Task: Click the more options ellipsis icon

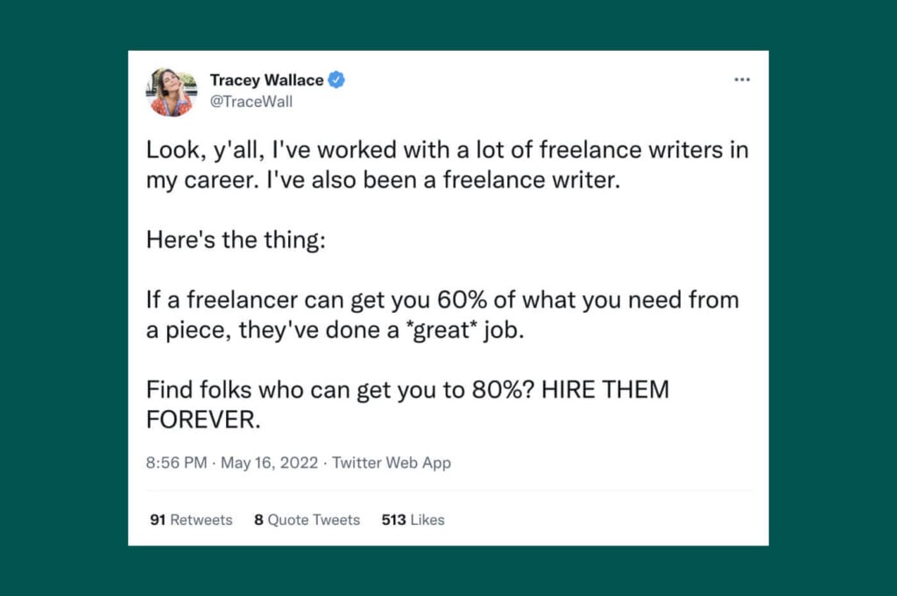Action: [x=742, y=79]
